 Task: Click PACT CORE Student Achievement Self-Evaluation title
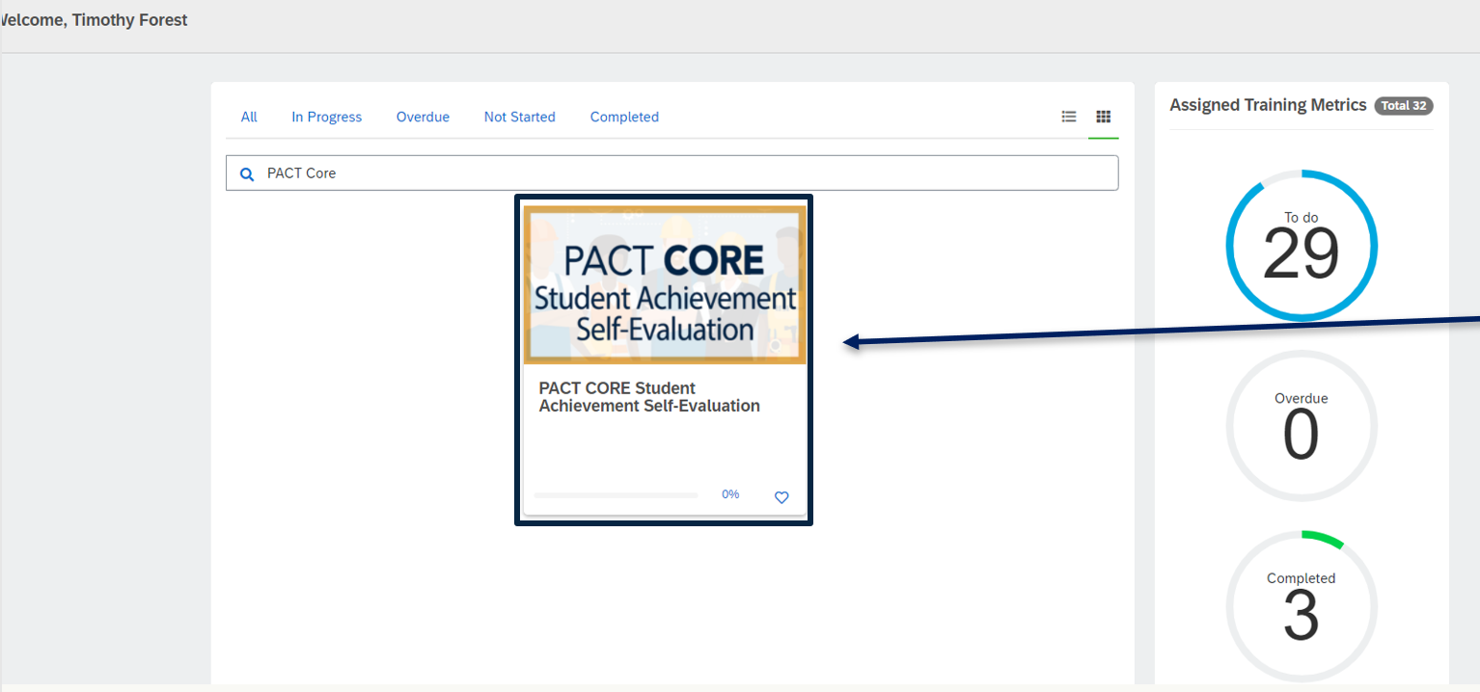tap(648, 397)
